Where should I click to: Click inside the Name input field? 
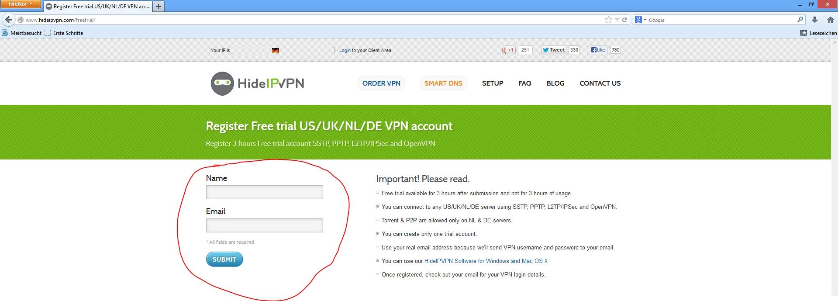pos(265,192)
